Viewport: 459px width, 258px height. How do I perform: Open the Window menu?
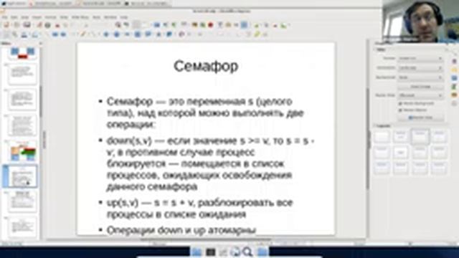click(x=110, y=17)
